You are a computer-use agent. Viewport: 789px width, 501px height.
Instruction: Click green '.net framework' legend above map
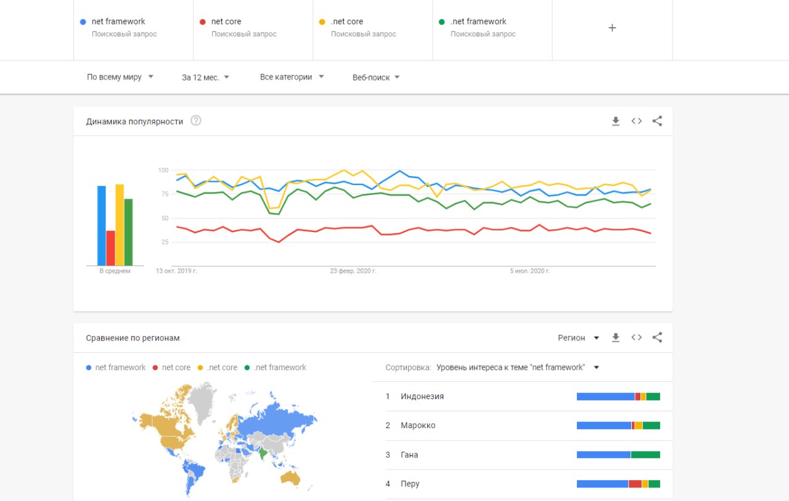276,367
